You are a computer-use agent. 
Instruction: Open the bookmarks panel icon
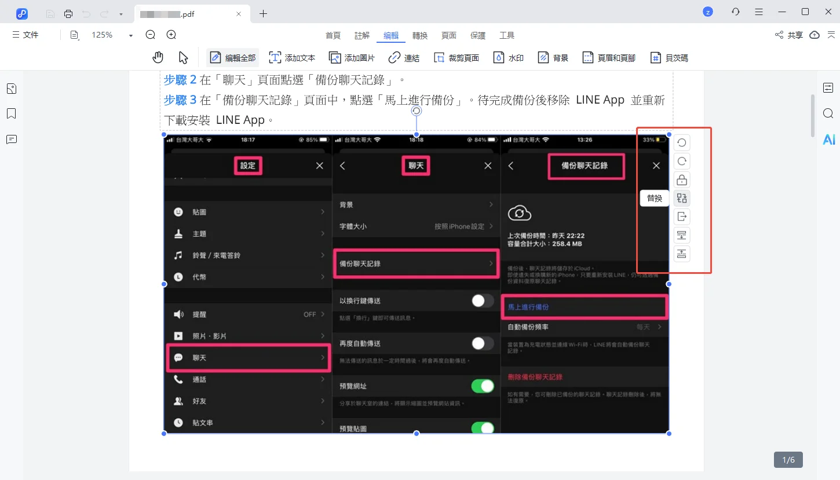click(11, 113)
